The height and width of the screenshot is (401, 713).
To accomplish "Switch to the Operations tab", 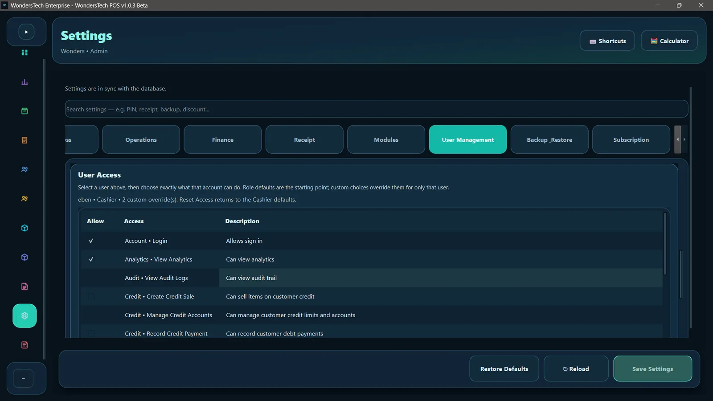I will [x=141, y=139].
